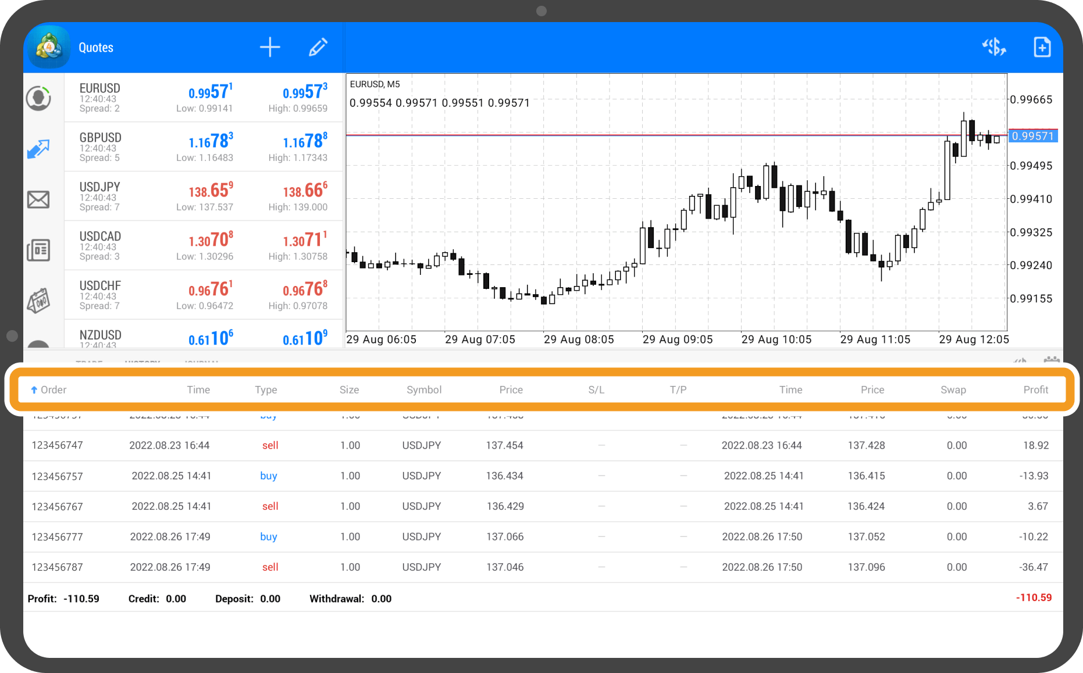Open the account profile icon
This screenshot has width=1083, height=673.
pyautogui.click(x=38, y=98)
